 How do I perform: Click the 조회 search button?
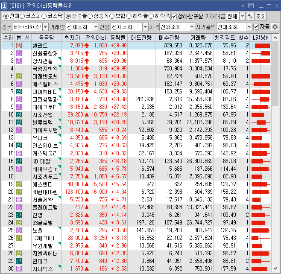pos(261,17)
